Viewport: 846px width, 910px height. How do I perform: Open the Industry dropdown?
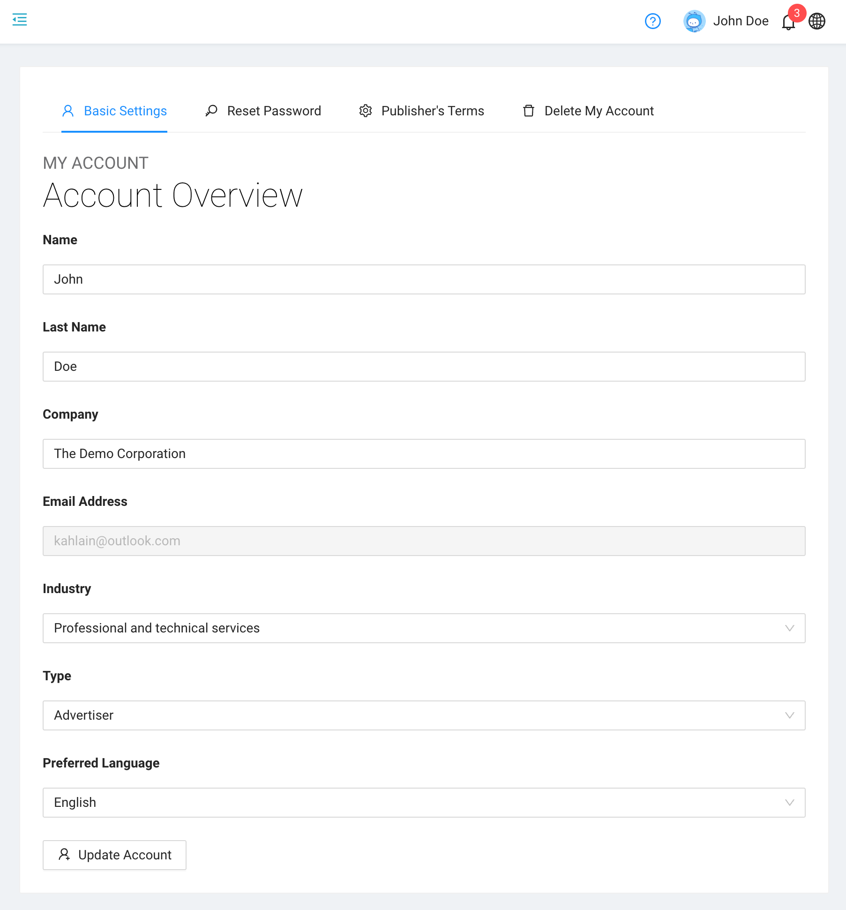point(424,628)
